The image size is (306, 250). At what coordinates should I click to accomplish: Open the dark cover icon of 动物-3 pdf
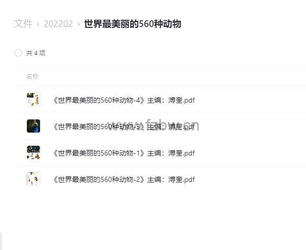pos(33,126)
